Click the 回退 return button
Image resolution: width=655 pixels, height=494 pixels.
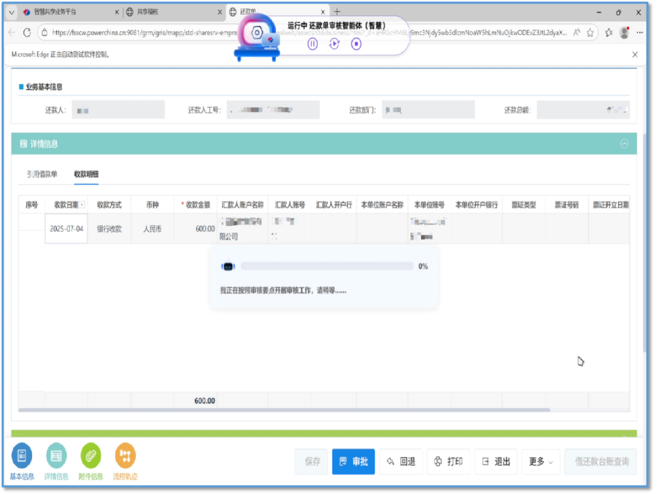pyautogui.click(x=401, y=462)
